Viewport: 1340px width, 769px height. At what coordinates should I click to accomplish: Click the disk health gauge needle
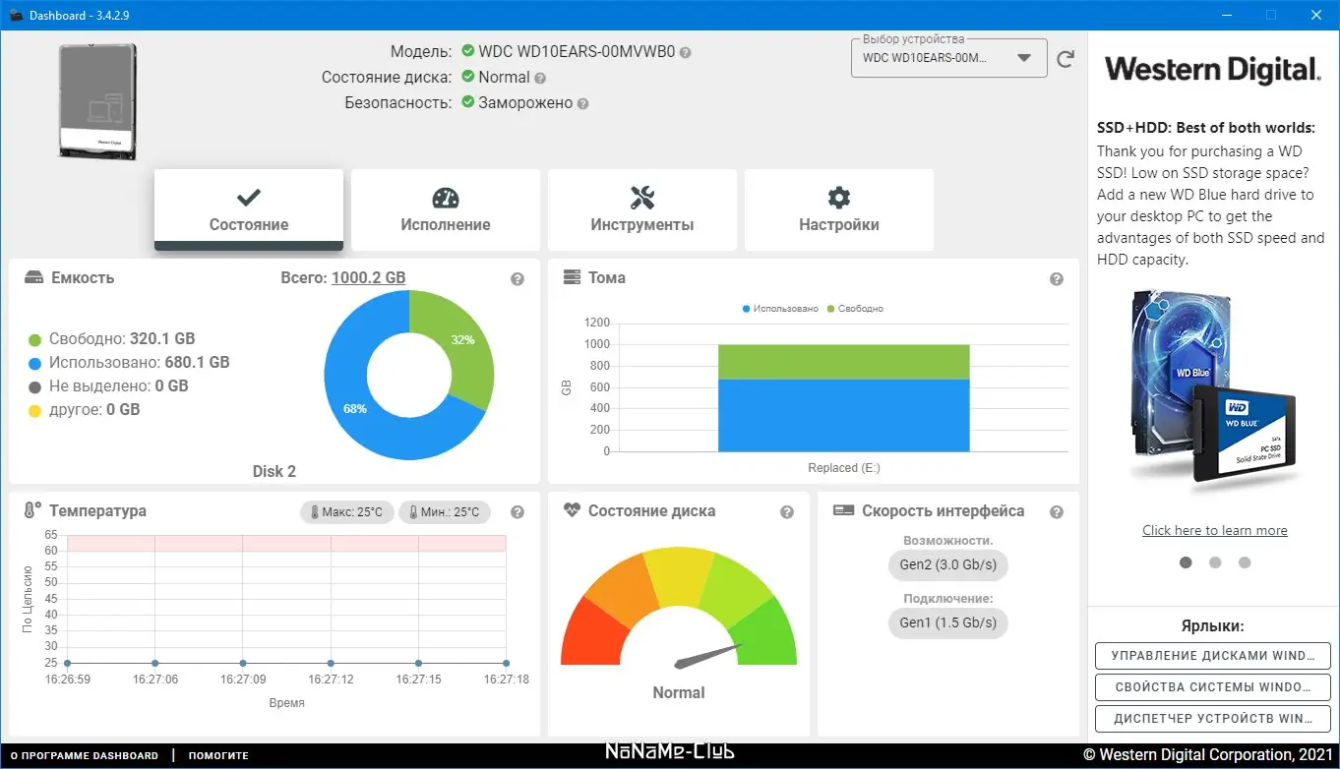(709, 655)
